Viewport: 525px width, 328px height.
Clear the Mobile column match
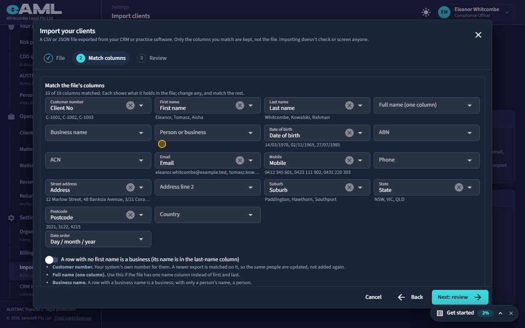[x=349, y=160]
